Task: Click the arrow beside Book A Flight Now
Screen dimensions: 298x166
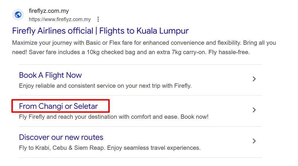Action: pos(254,79)
